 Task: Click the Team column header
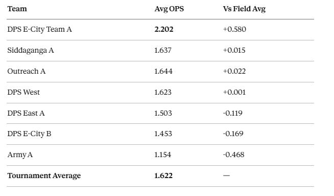17,9
